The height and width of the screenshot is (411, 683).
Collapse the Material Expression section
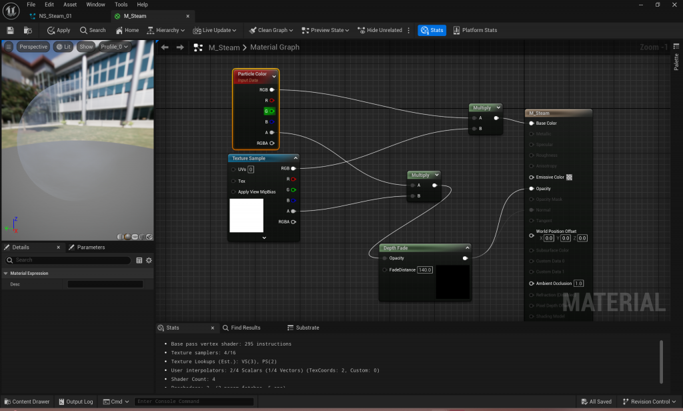(6, 273)
